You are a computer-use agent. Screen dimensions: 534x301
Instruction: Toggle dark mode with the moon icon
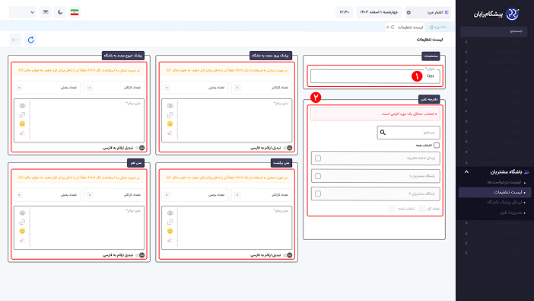tap(60, 12)
